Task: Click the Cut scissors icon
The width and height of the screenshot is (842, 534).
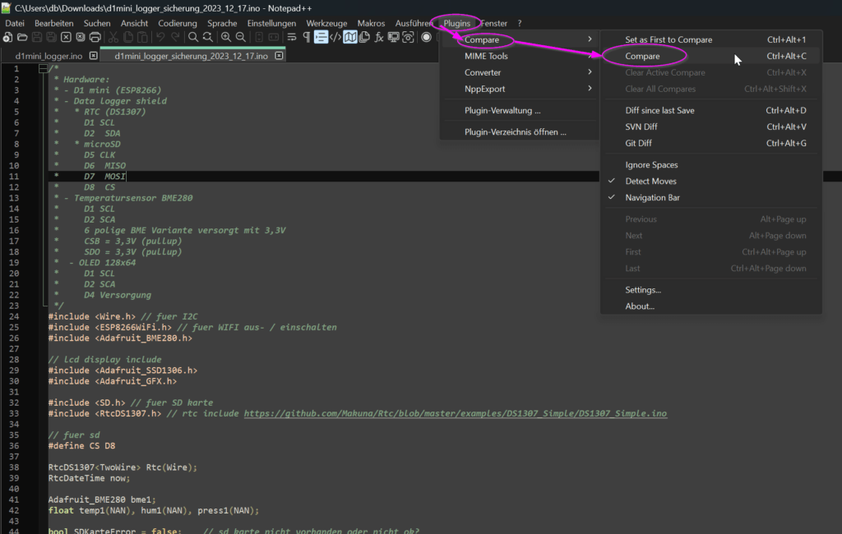Action: 113,37
